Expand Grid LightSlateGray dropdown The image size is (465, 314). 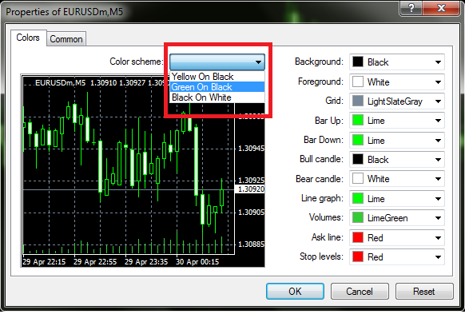[397, 101]
